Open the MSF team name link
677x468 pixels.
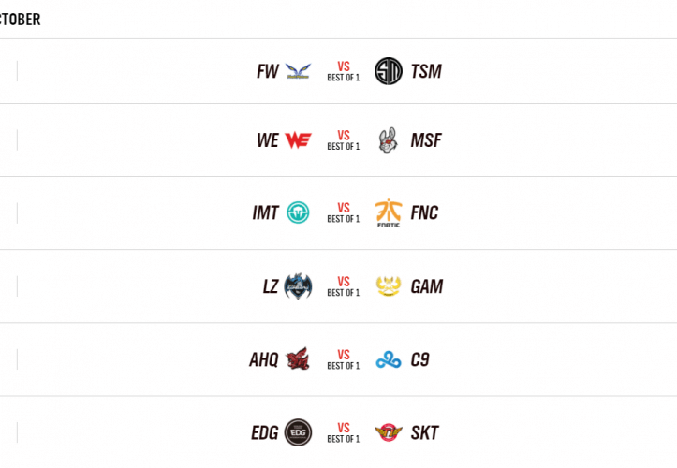pos(426,140)
